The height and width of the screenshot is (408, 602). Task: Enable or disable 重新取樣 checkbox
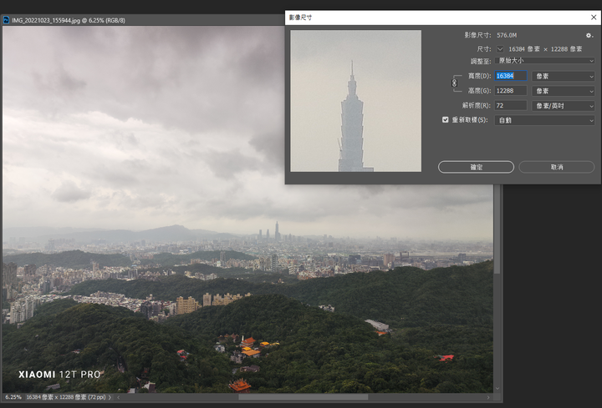446,120
